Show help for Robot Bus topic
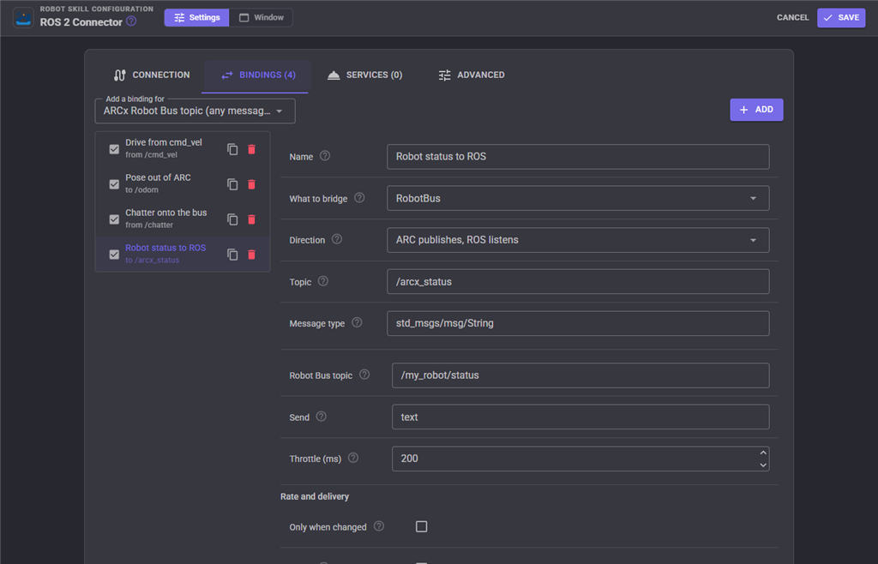This screenshot has width=878, height=564. (x=364, y=375)
